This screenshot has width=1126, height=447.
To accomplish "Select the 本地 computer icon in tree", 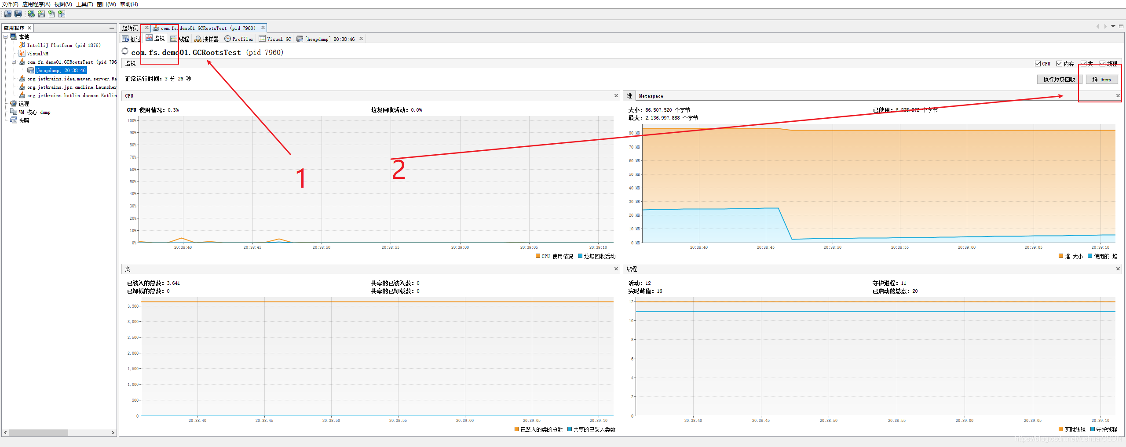I will tap(14, 37).
